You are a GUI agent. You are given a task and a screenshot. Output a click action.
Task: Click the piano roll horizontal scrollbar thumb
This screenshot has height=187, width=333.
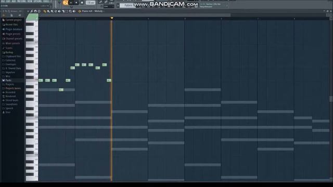[x=134, y=15]
